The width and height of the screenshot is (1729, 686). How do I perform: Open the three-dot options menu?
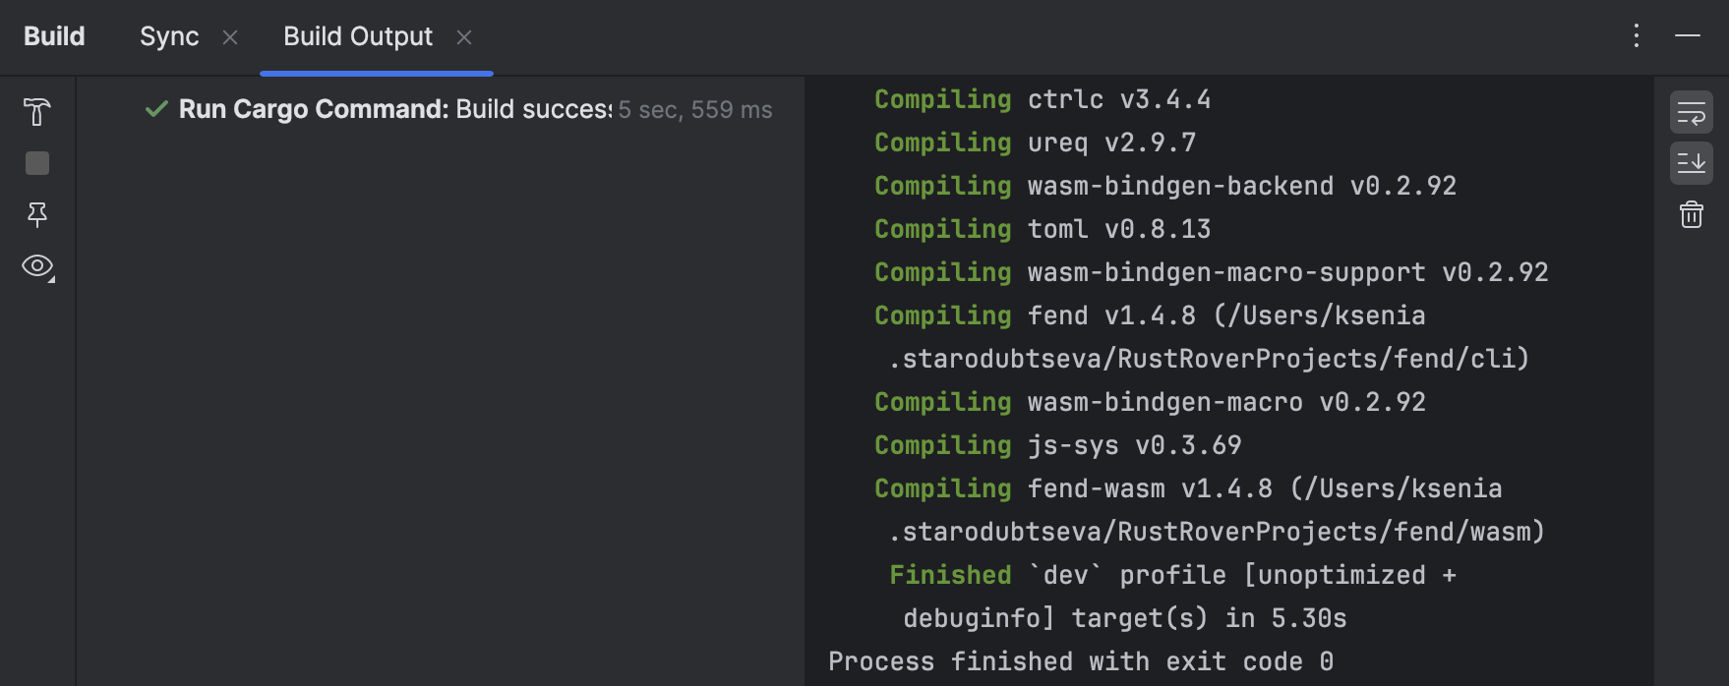click(1637, 36)
